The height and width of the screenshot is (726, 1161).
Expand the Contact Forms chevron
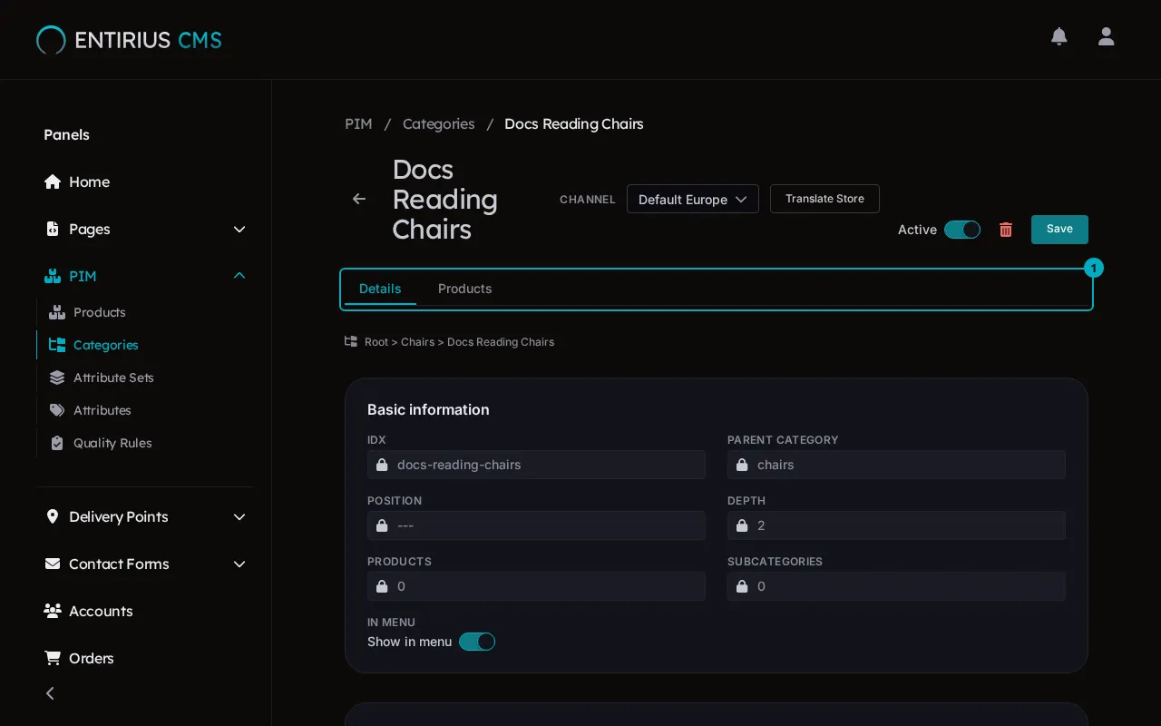pos(239,564)
